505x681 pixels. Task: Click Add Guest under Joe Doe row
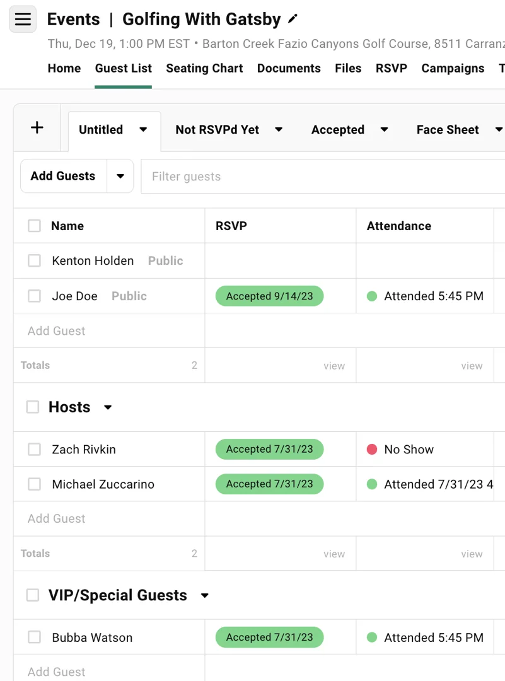pyautogui.click(x=57, y=331)
